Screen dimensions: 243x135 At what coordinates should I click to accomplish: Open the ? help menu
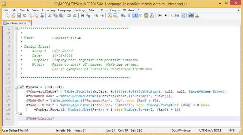pos(138,10)
